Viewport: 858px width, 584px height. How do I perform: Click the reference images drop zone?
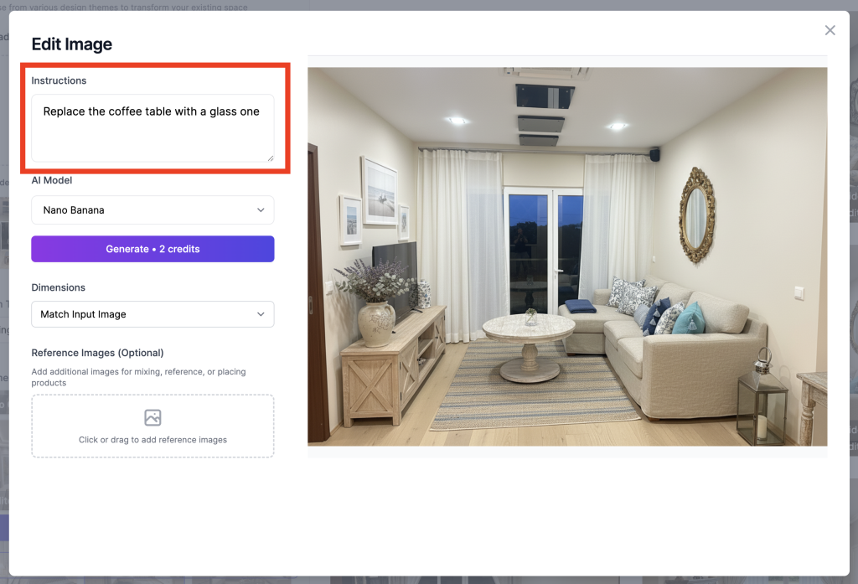pos(152,426)
